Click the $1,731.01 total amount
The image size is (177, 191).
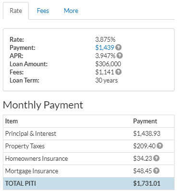pos(147,183)
